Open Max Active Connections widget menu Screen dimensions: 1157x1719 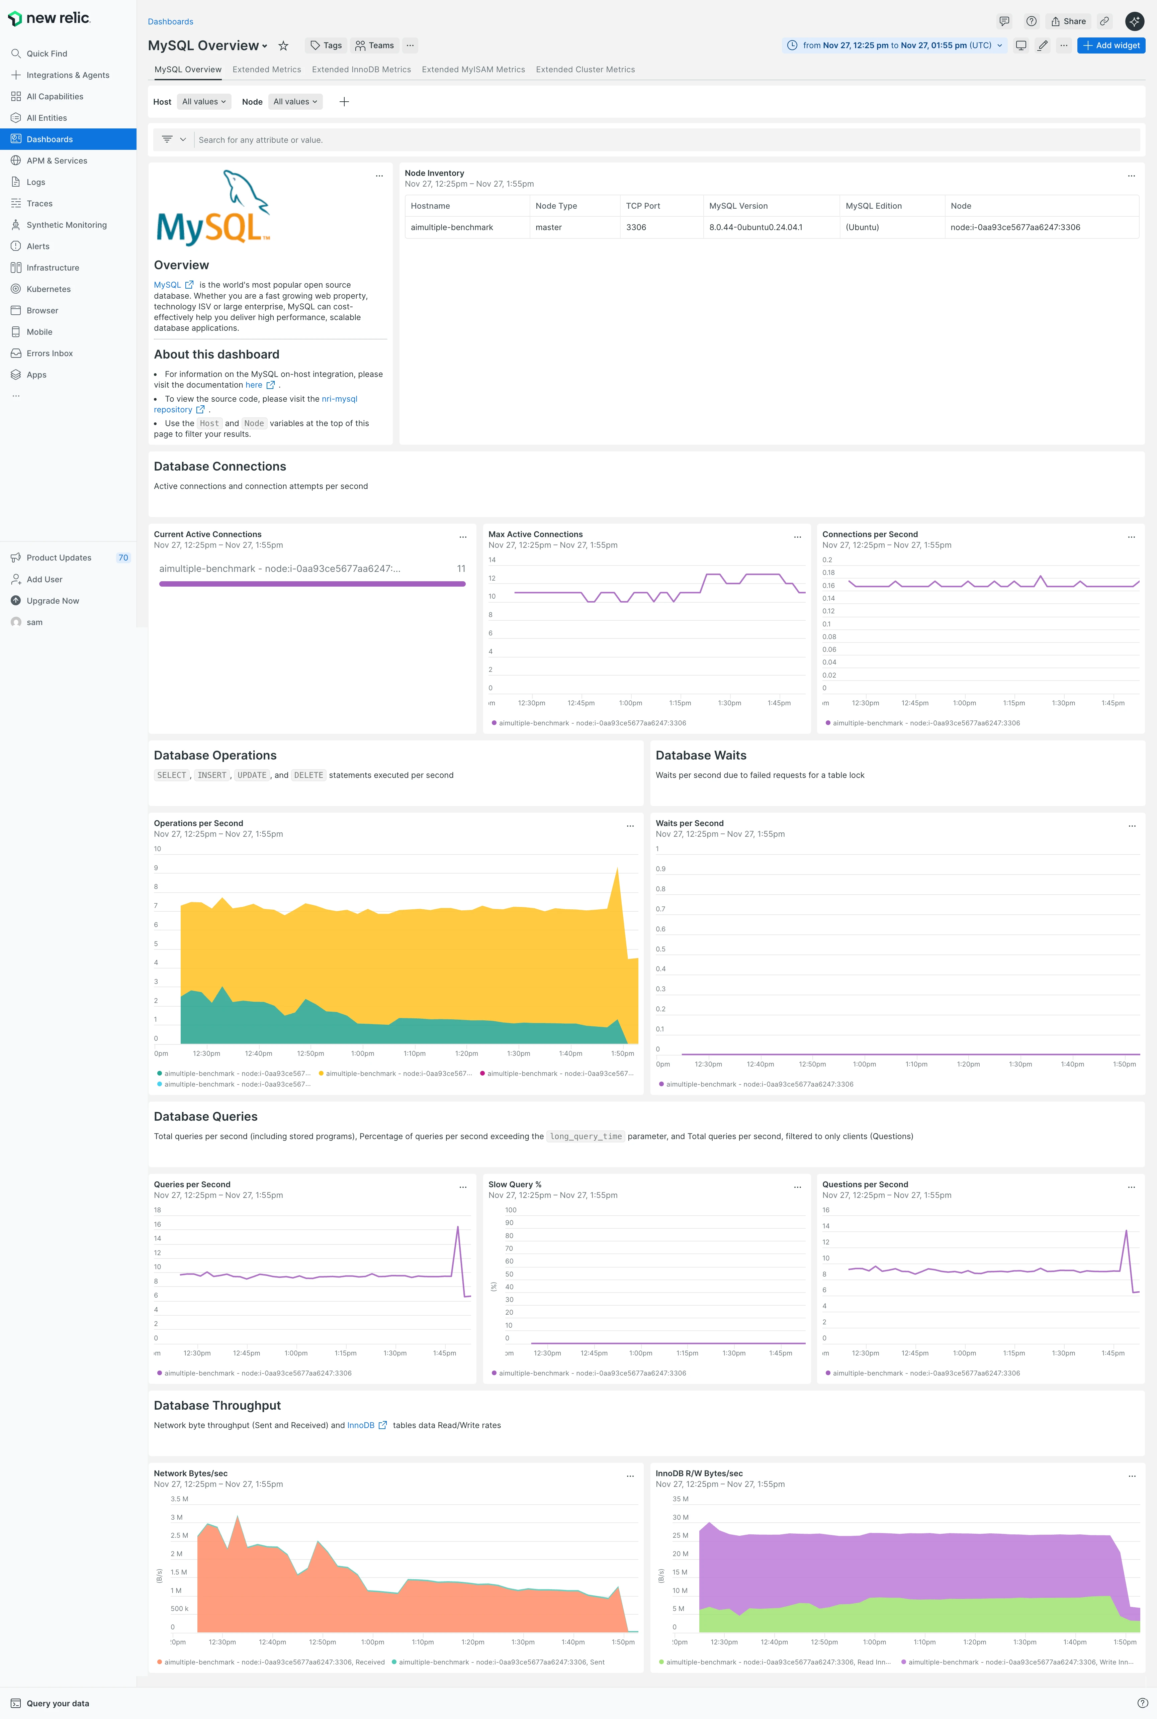coord(798,537)
